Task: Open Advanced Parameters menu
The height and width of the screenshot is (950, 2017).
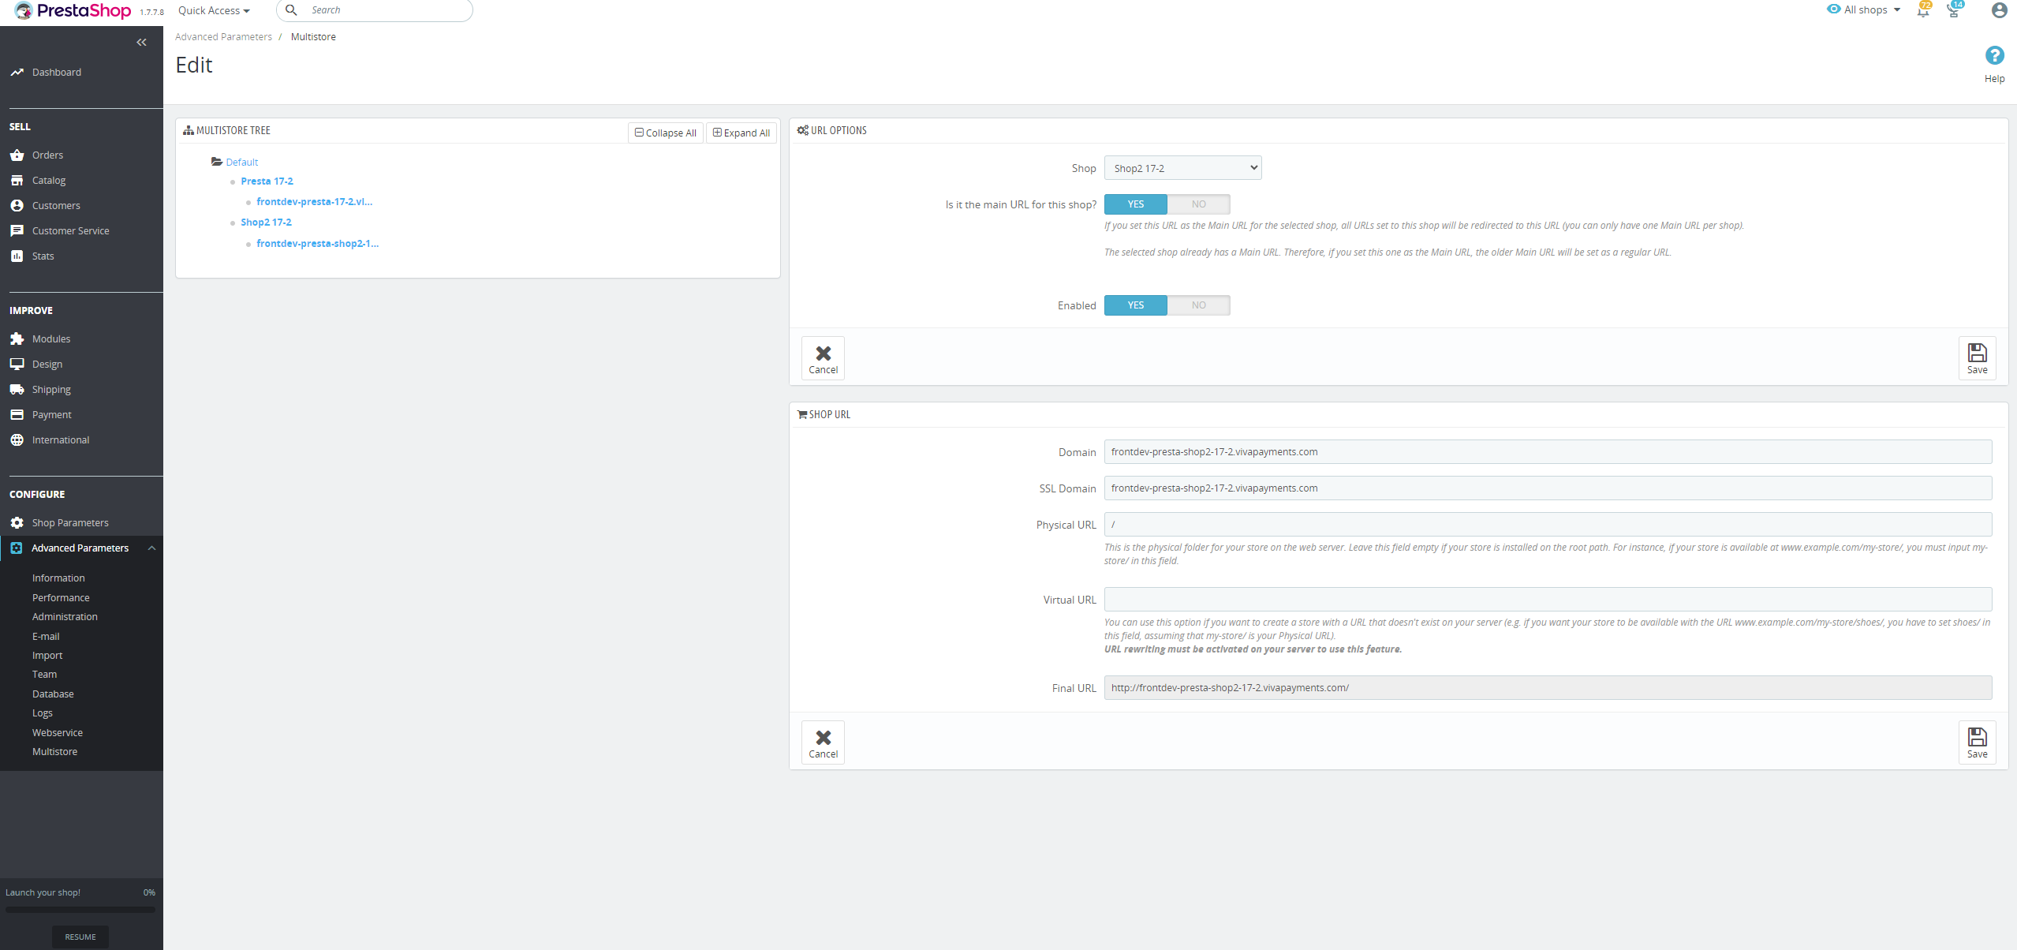Action: coord(80,547)
